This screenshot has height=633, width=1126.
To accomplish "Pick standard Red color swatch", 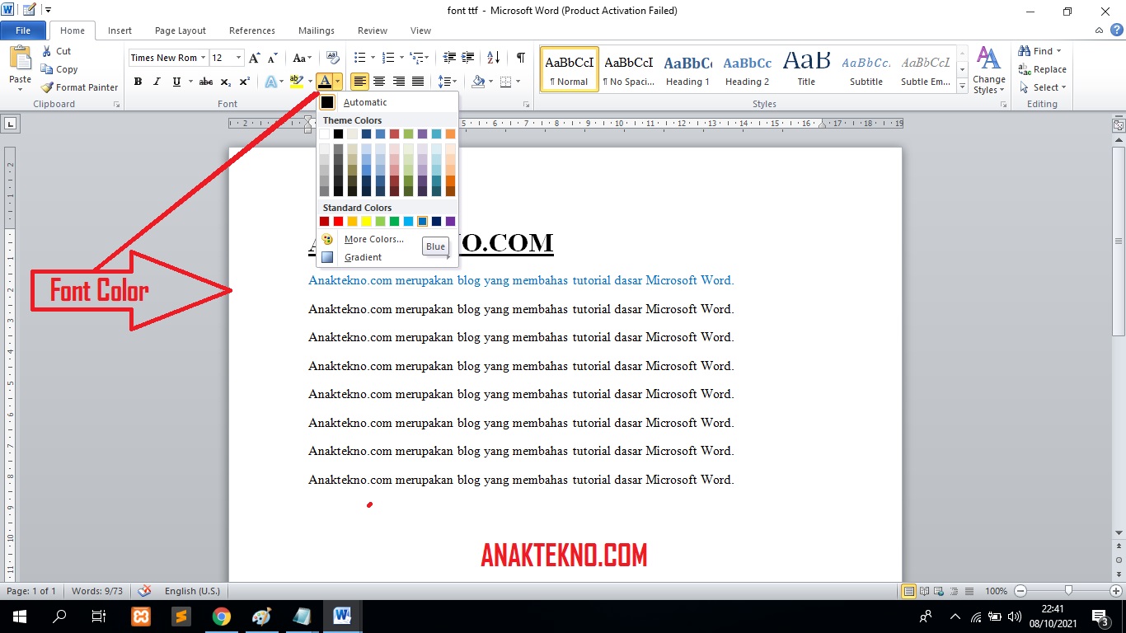I will point(338,222).
